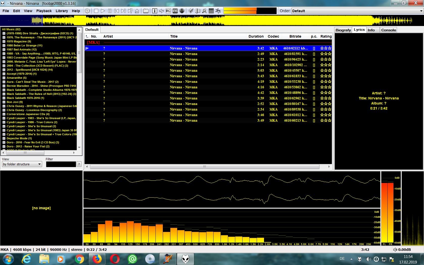Image resolution: width=424 pixels, height=265 pixels.
Task: Click the filter help question mark button
Action: (79, 164)
